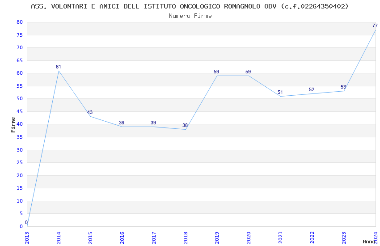
Task: Select the data label 53 for 2023
Action: pos(343,87)
